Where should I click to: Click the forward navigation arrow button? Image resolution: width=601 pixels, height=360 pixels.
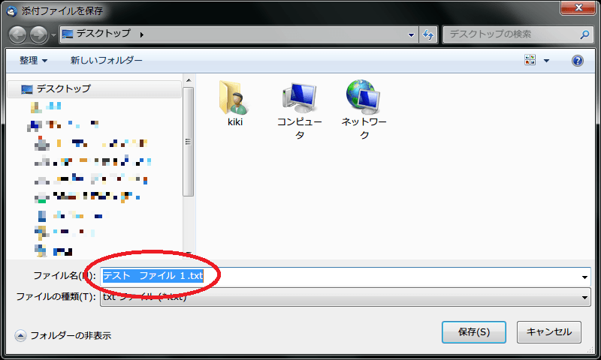38,34
